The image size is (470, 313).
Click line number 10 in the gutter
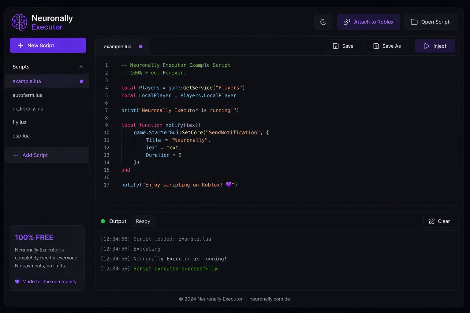pyautogui.click(x=106, y=132)
